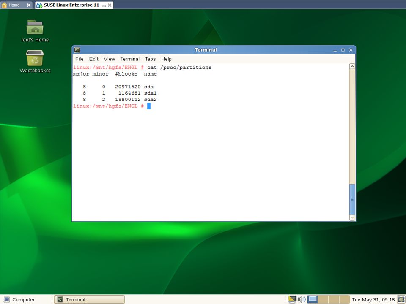Click the 'sda2' partition name
The image size is (406, 304).
151,100
